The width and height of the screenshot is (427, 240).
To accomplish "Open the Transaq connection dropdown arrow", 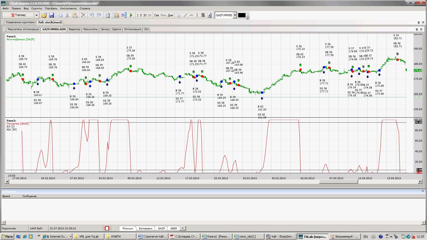I will (37, 15).
